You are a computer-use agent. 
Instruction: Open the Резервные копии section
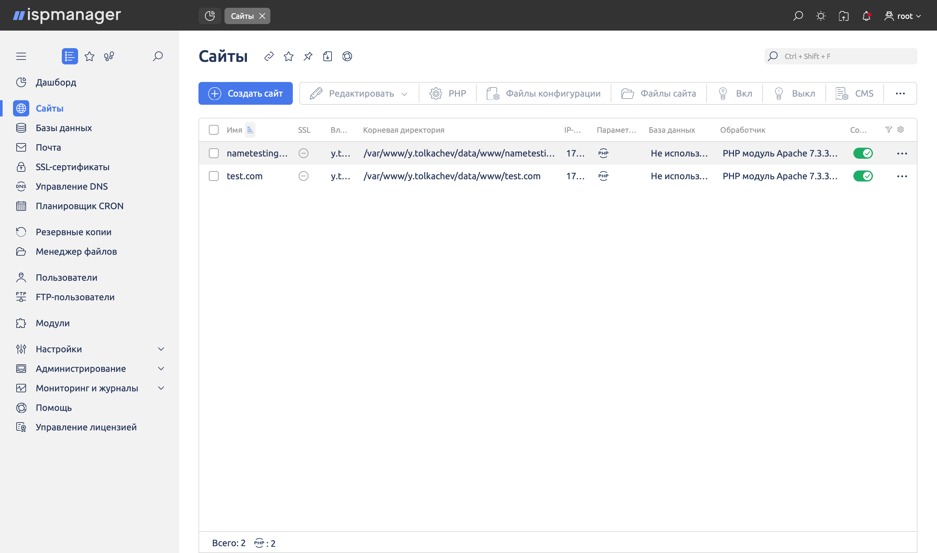(x=73, y=231)
